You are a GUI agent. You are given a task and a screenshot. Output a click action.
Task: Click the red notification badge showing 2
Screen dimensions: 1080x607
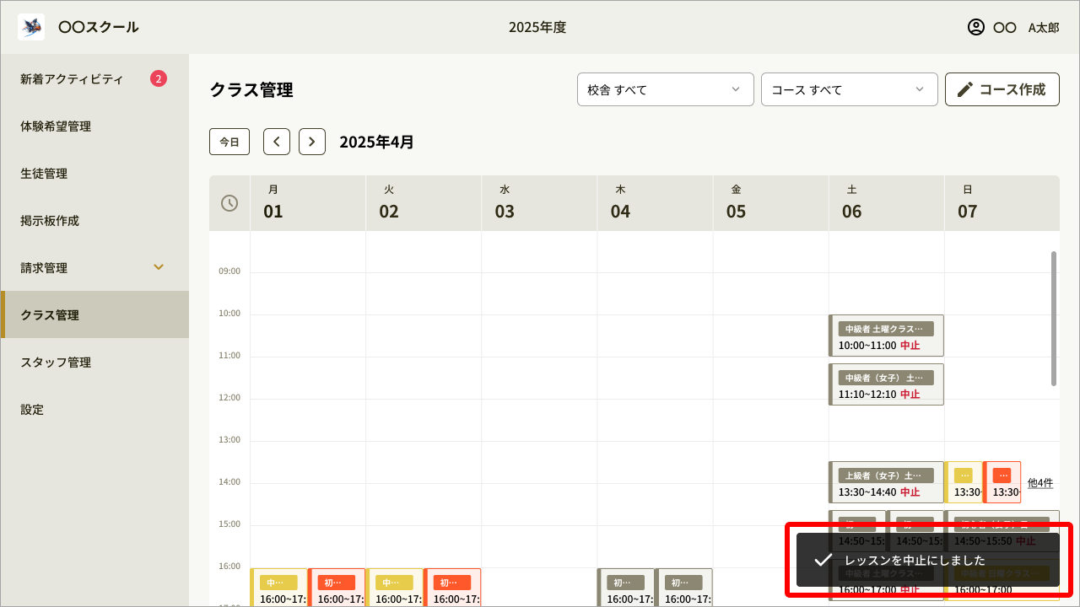tap(159, 79)
